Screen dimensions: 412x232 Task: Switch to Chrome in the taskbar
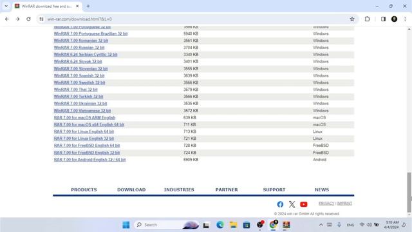[273, 225]
